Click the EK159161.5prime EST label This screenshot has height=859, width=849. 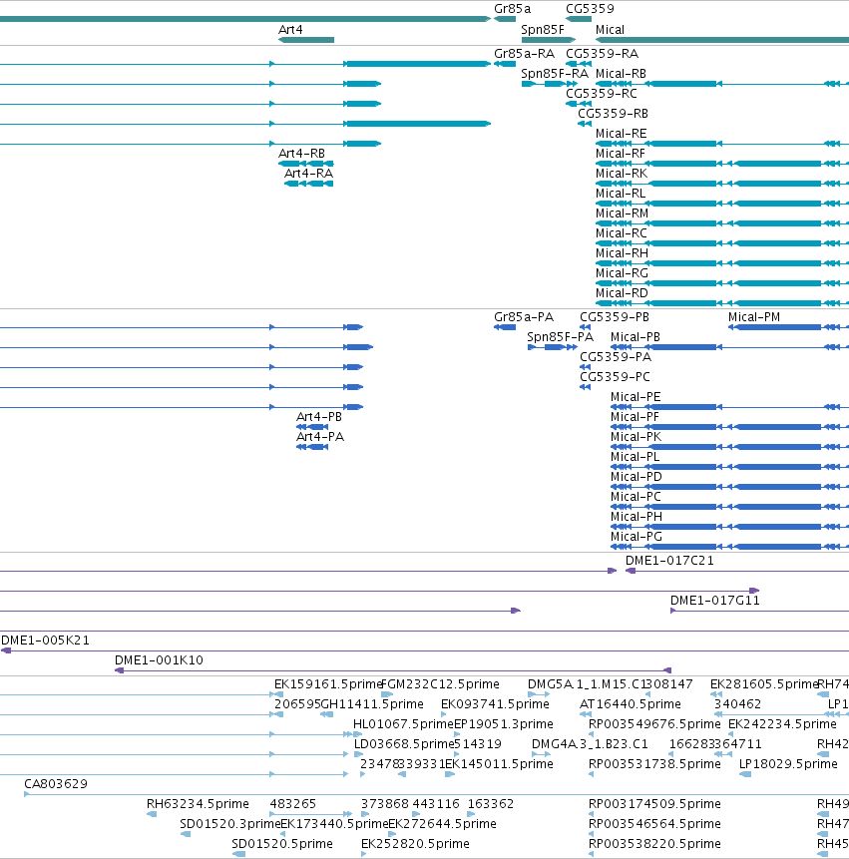tap(327, 684)
